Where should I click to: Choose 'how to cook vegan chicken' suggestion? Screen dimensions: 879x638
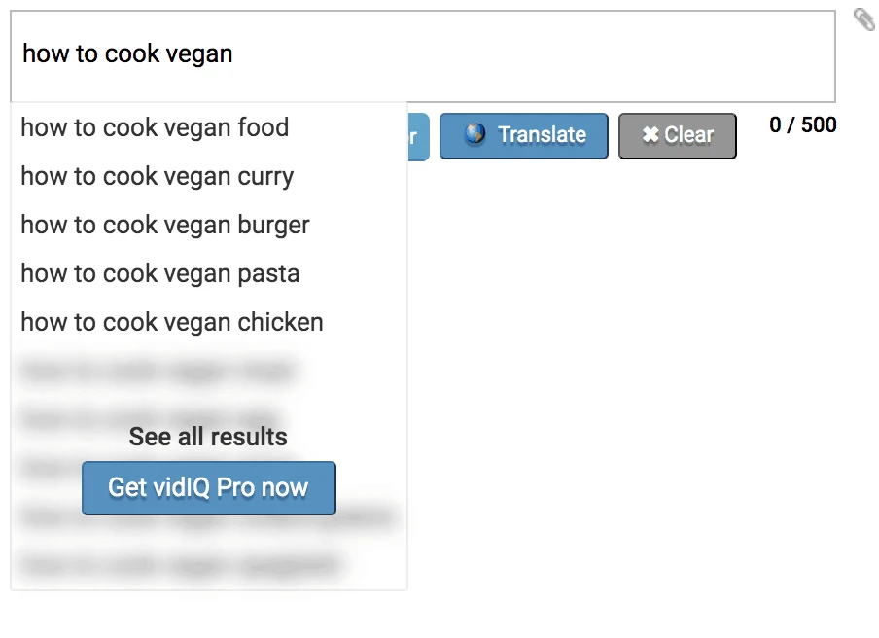pyautogui.click(x=172, y=322)
